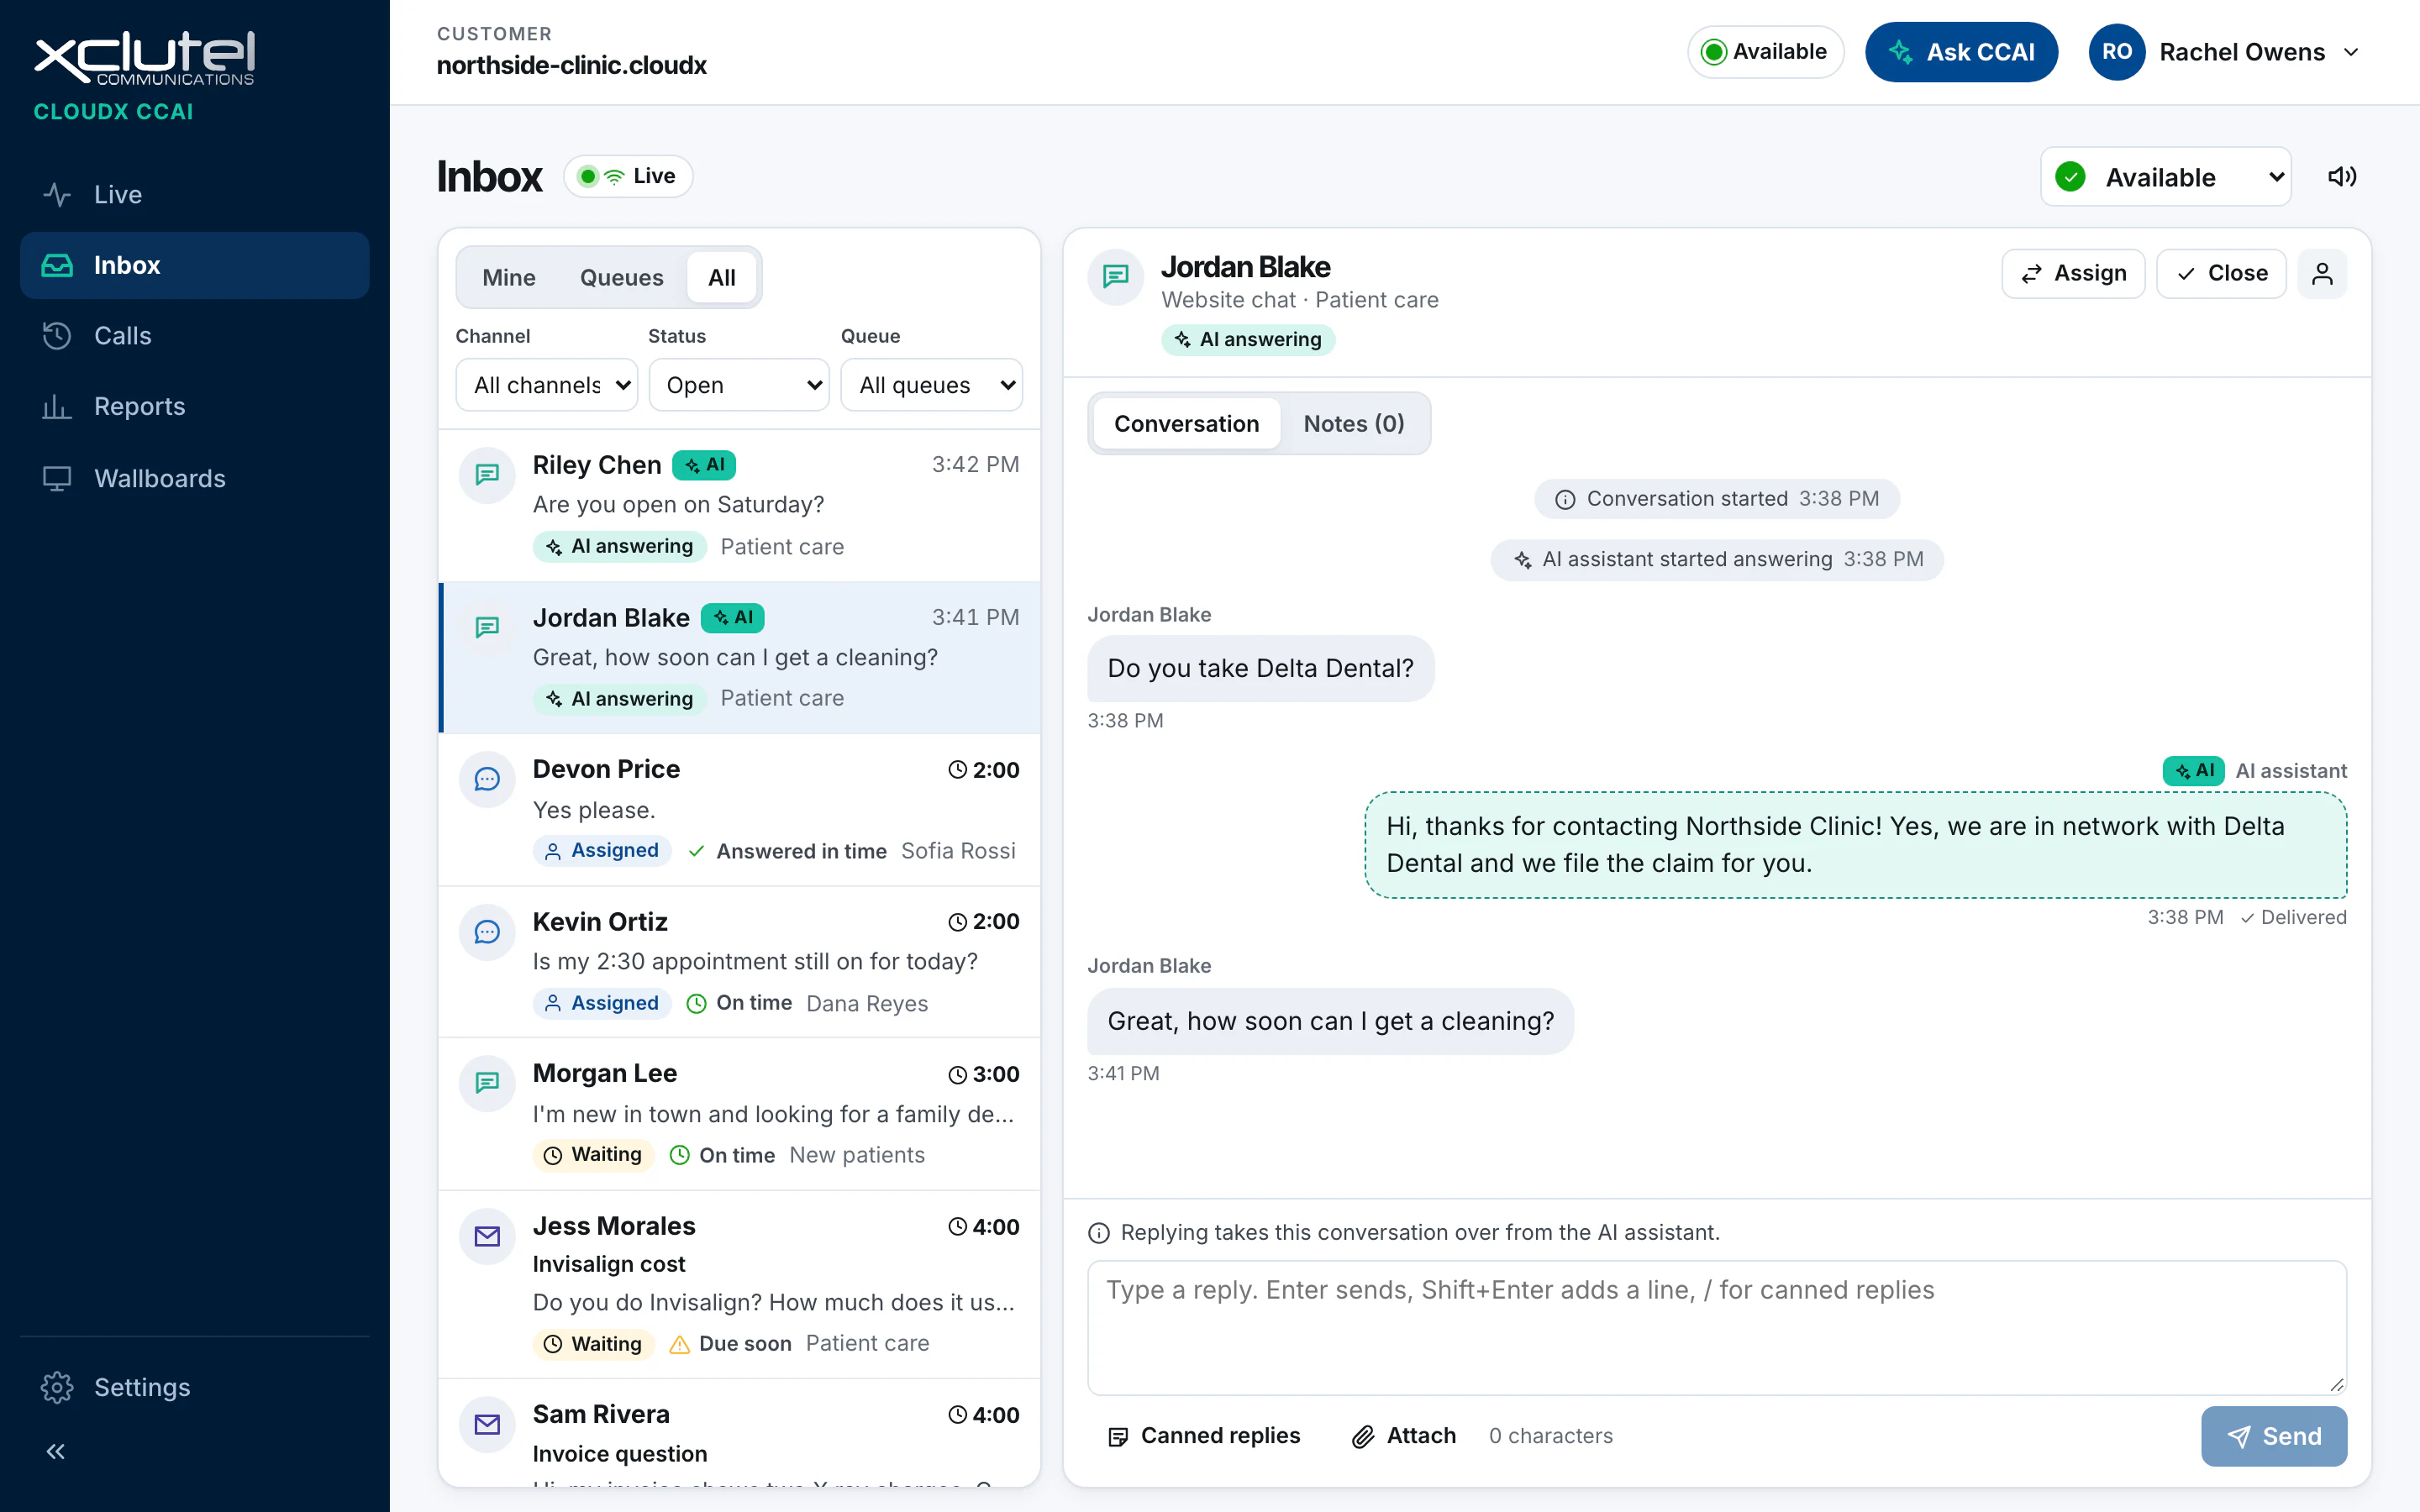Screen dimensions: 2420x1512
Task: Collapse the sidebar with double chevron
Action: [x=56, y=1451]
